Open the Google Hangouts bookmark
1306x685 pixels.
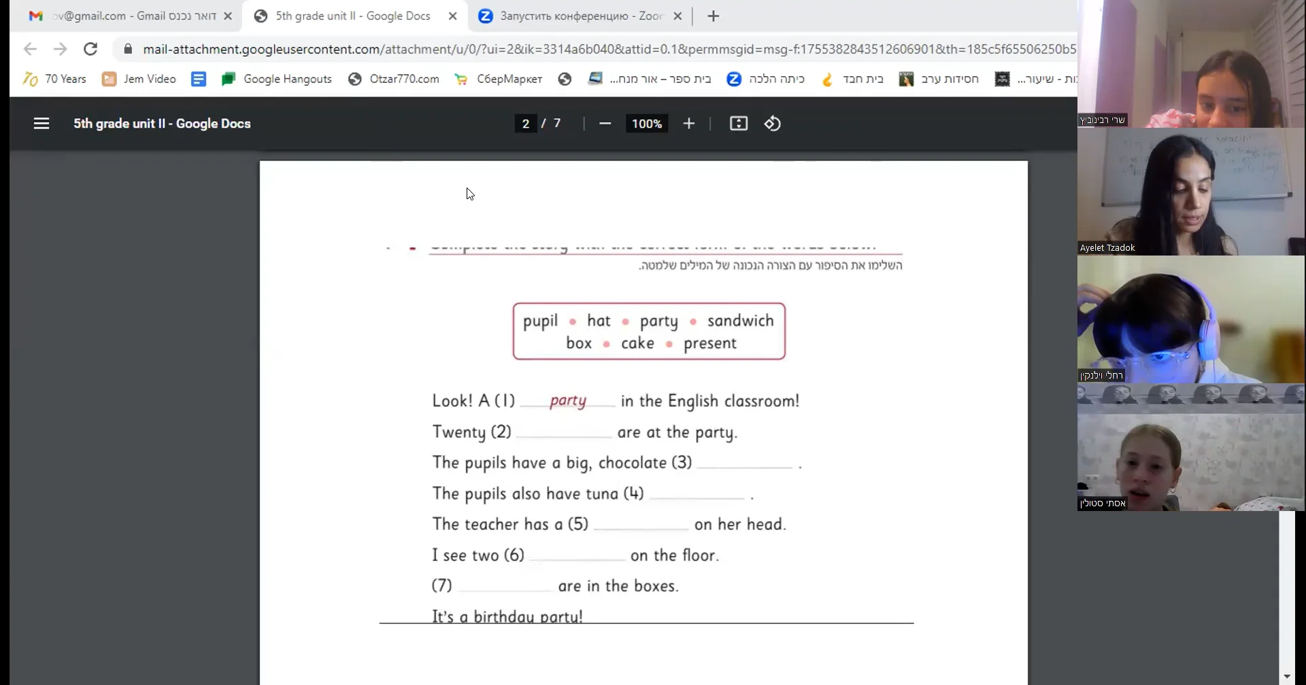click(x=276, y=79)
